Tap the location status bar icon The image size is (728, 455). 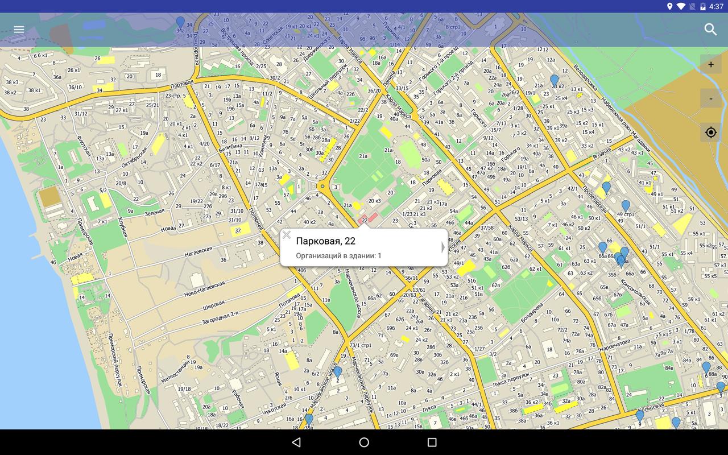pos(669,6)
